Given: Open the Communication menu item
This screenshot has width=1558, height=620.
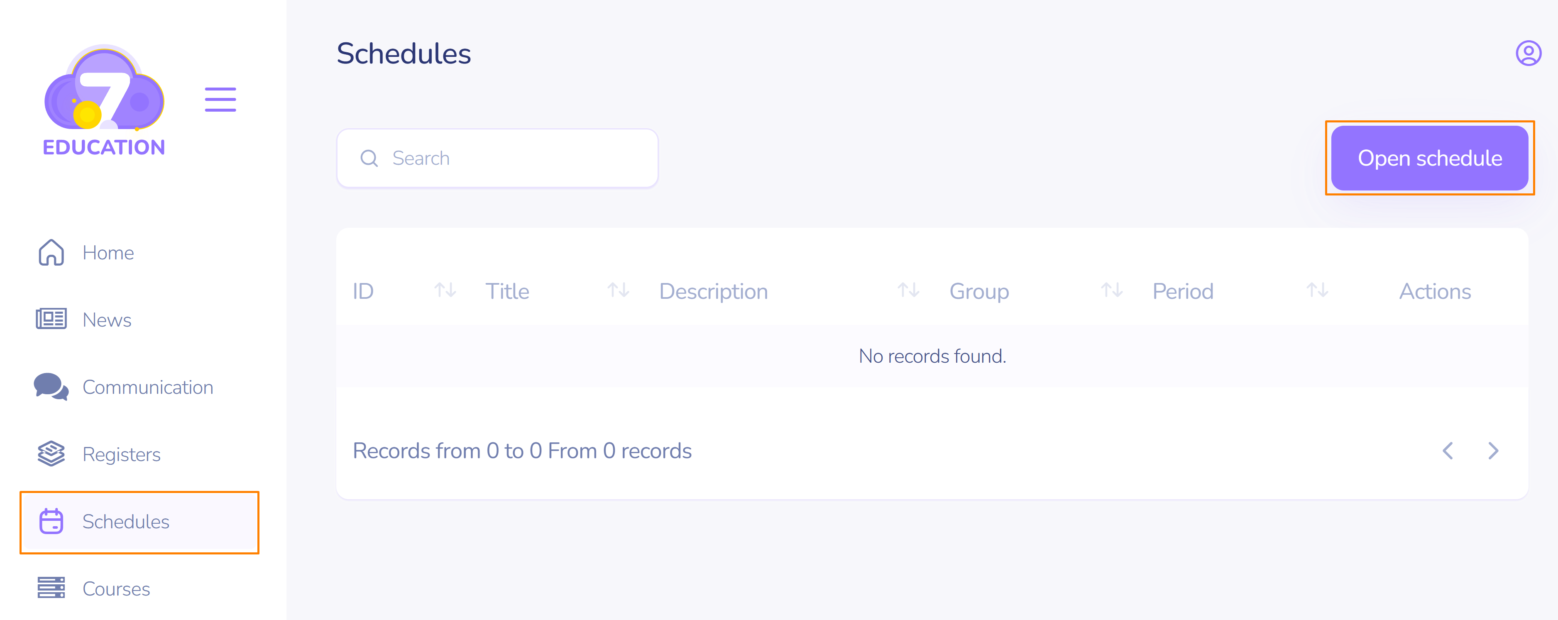Looking at the screenshot, I should [x=147, y=387].
